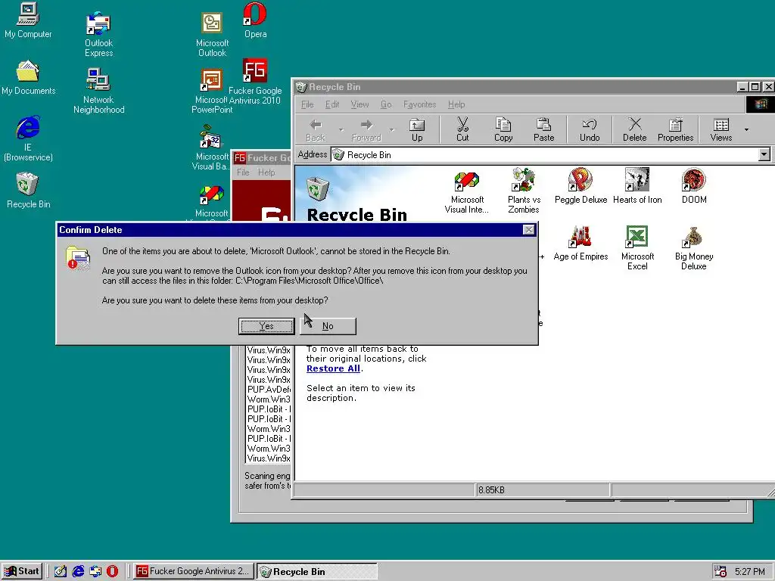
Task: Expand the Back history dropdown arrow
Action: (x=341, y=130)
